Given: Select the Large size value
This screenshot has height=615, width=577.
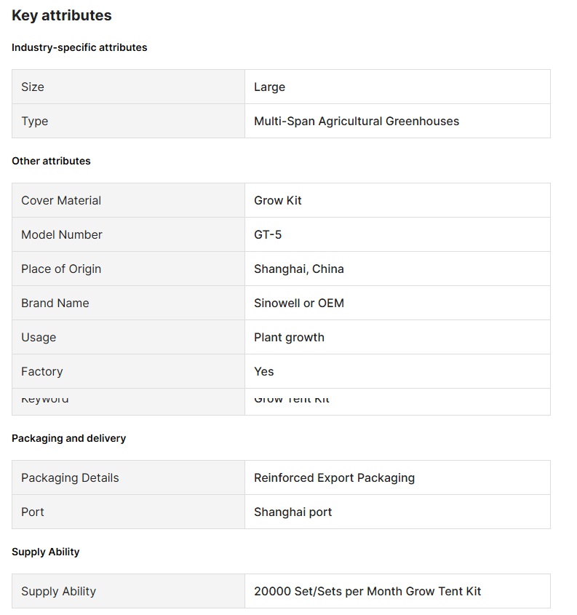Looking at the screenshot, I should [269, 87].
